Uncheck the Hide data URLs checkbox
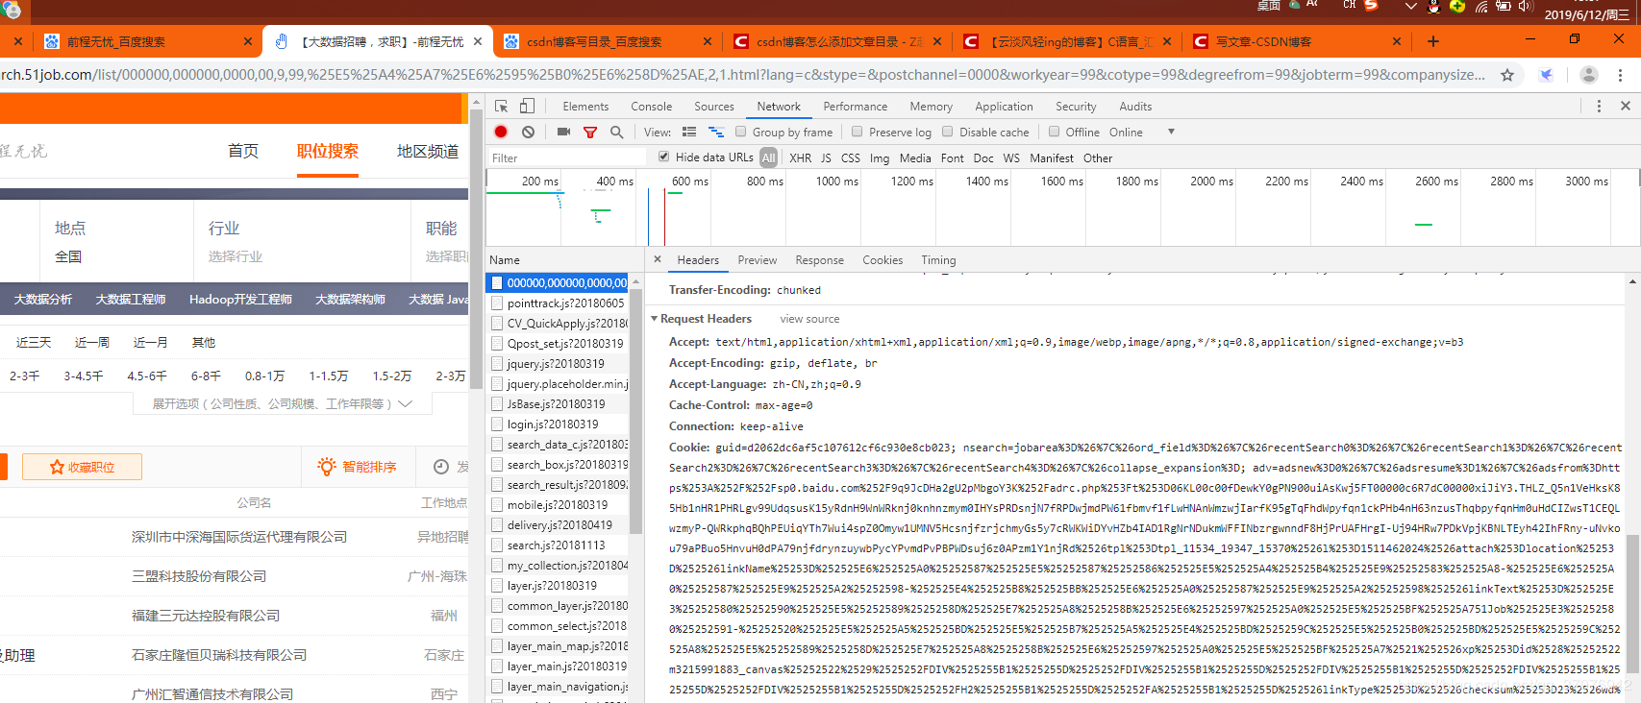Viewport: 1641px width, 703px height. coord(663,157)
